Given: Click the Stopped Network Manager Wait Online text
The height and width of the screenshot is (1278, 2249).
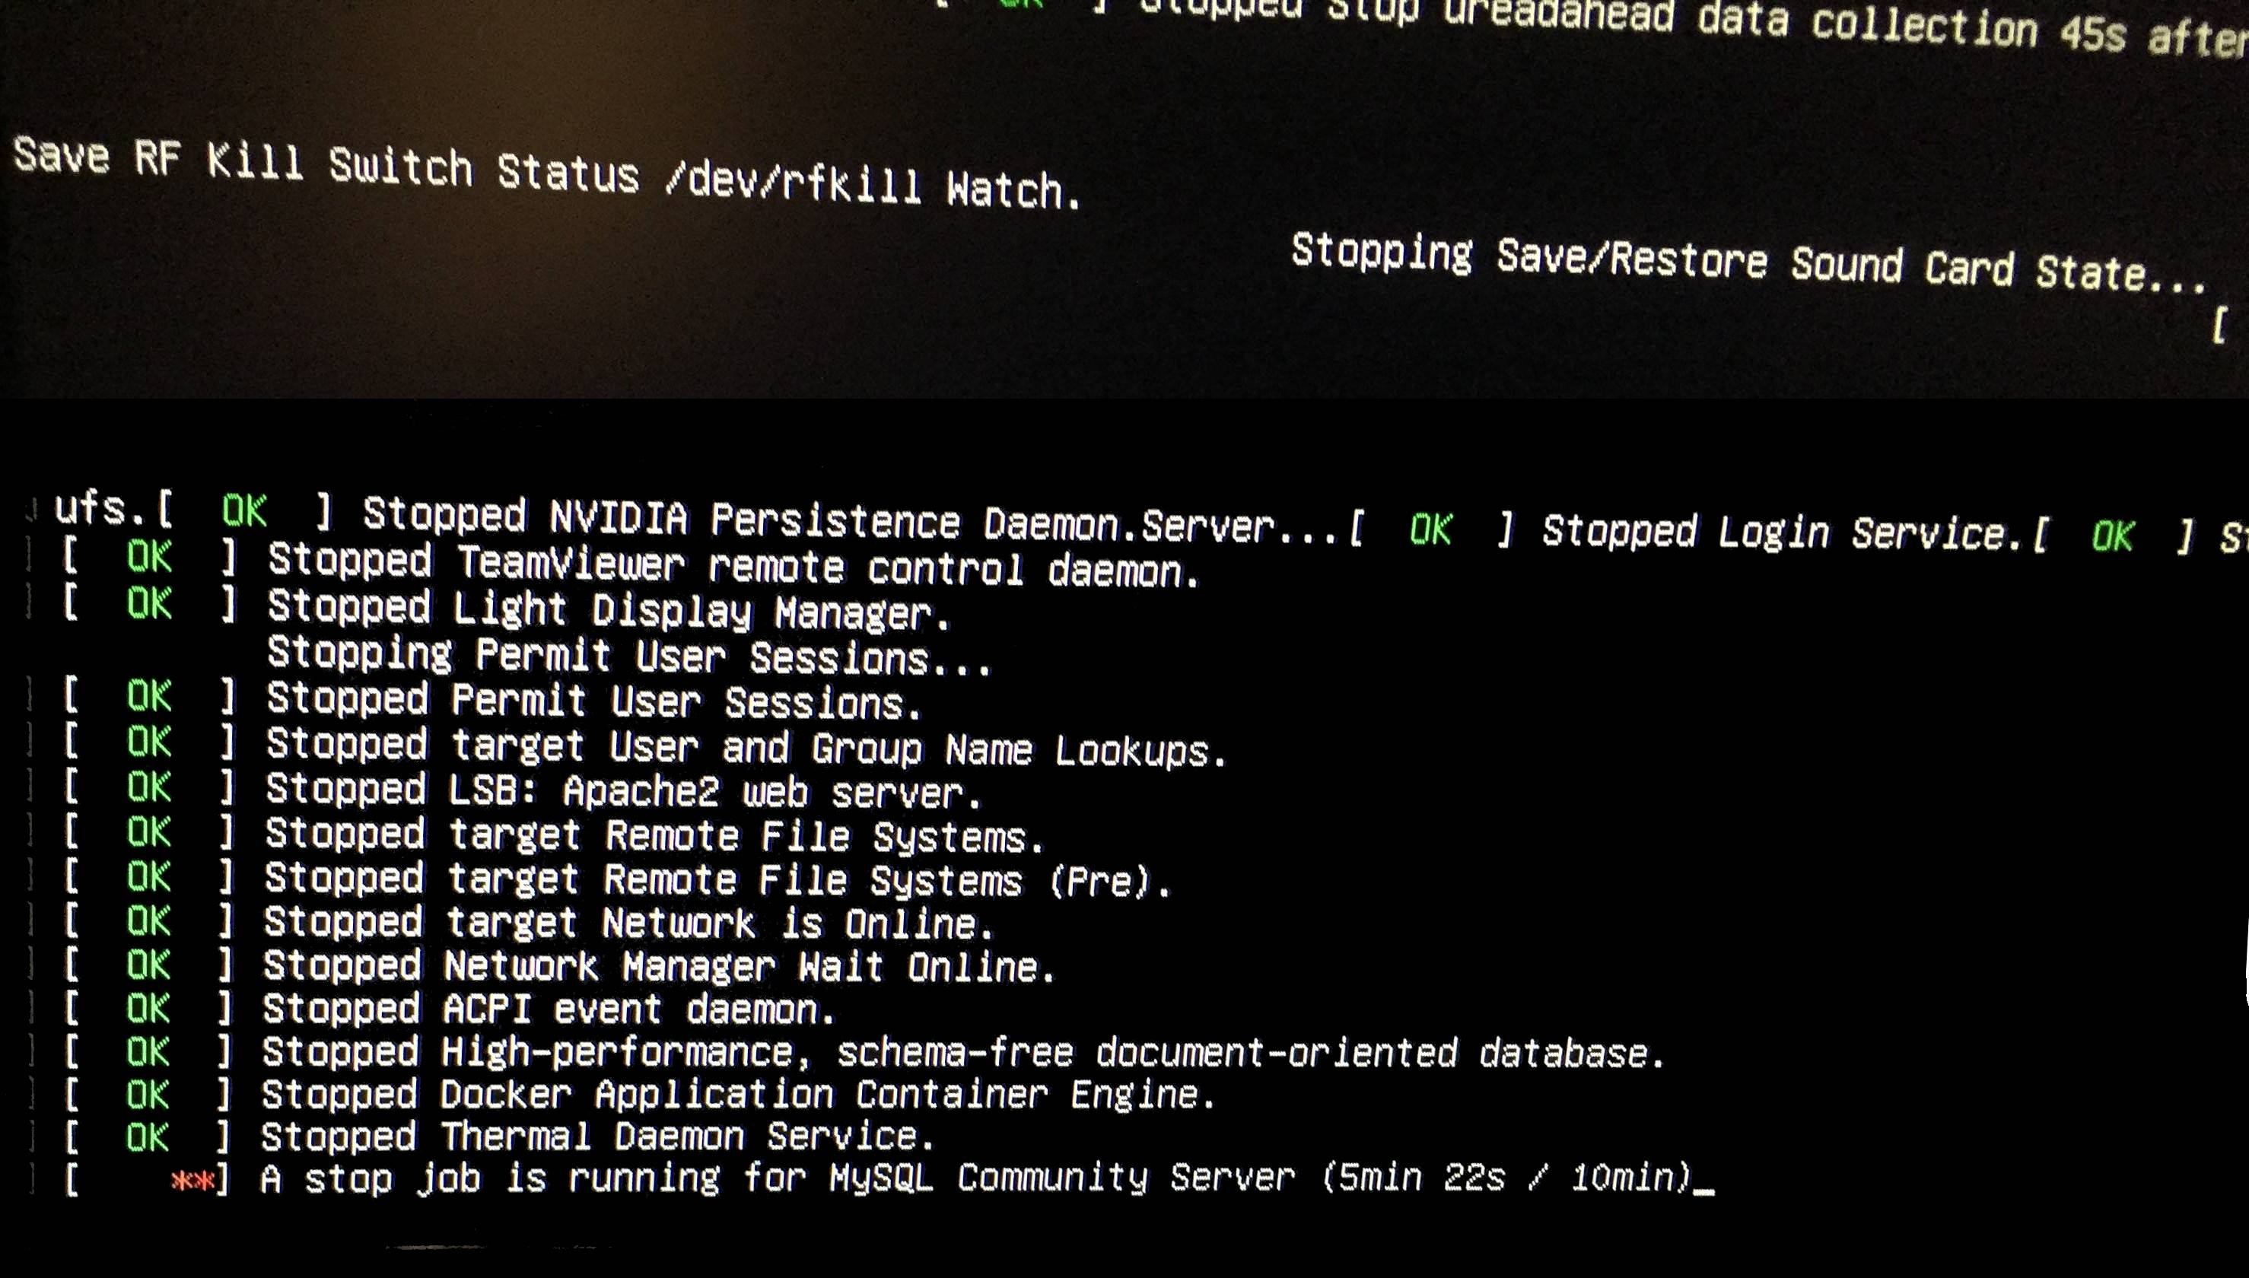Looking at the screenshot, I should click(658, 965).
